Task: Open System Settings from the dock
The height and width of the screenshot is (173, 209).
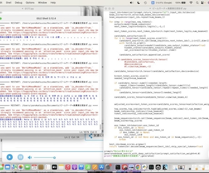Action: pyautogui.click(x=108, y=167)
